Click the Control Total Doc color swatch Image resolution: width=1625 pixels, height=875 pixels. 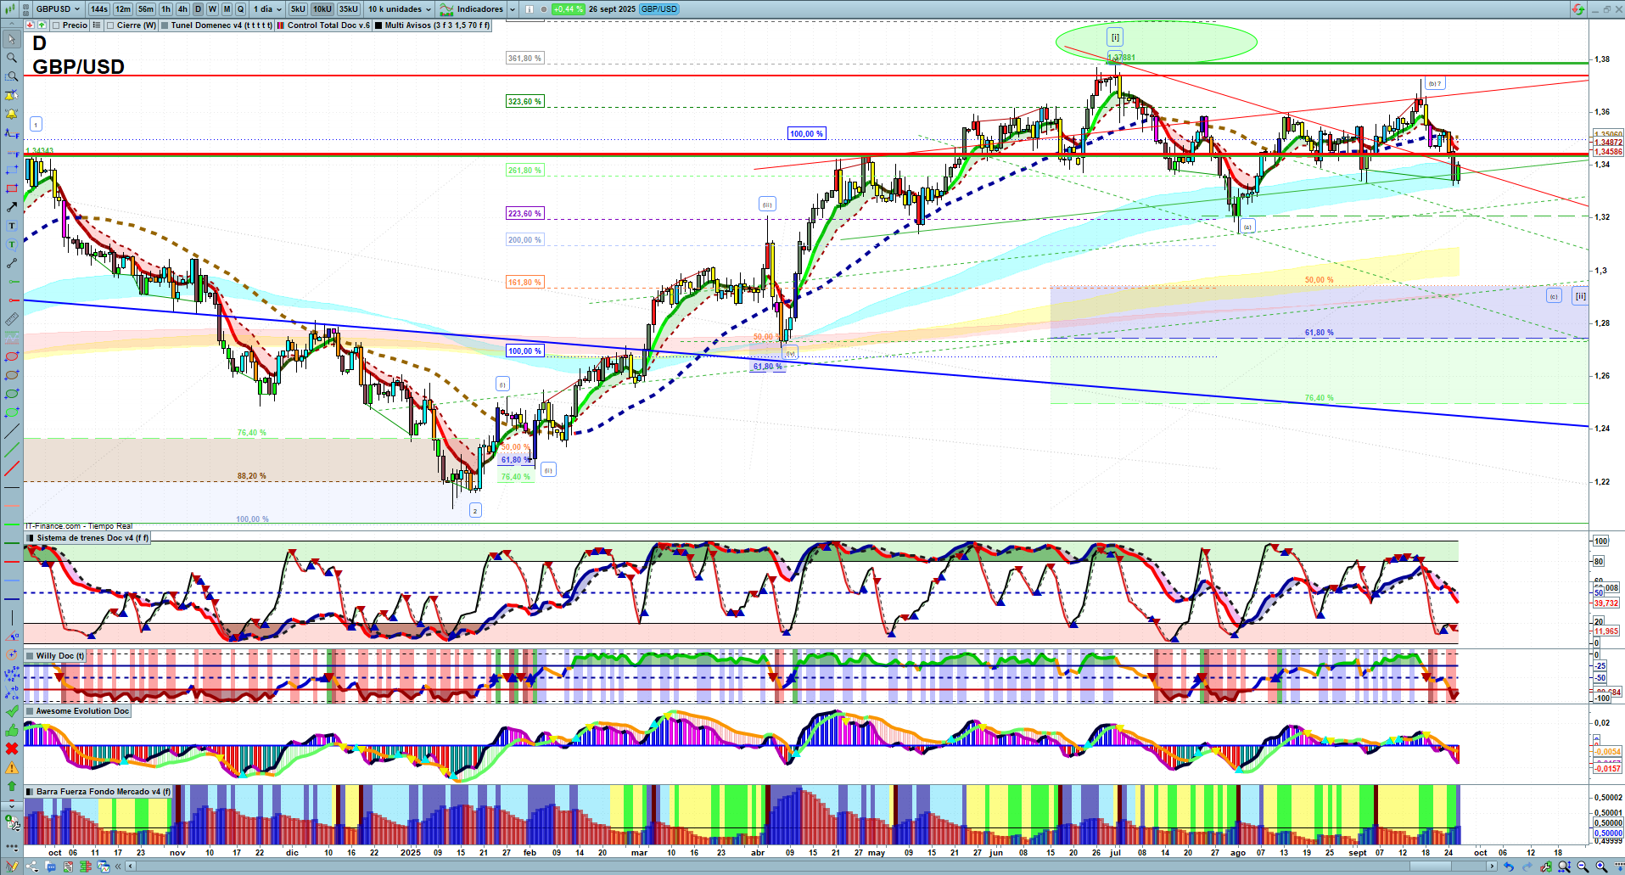pos(281,25)
